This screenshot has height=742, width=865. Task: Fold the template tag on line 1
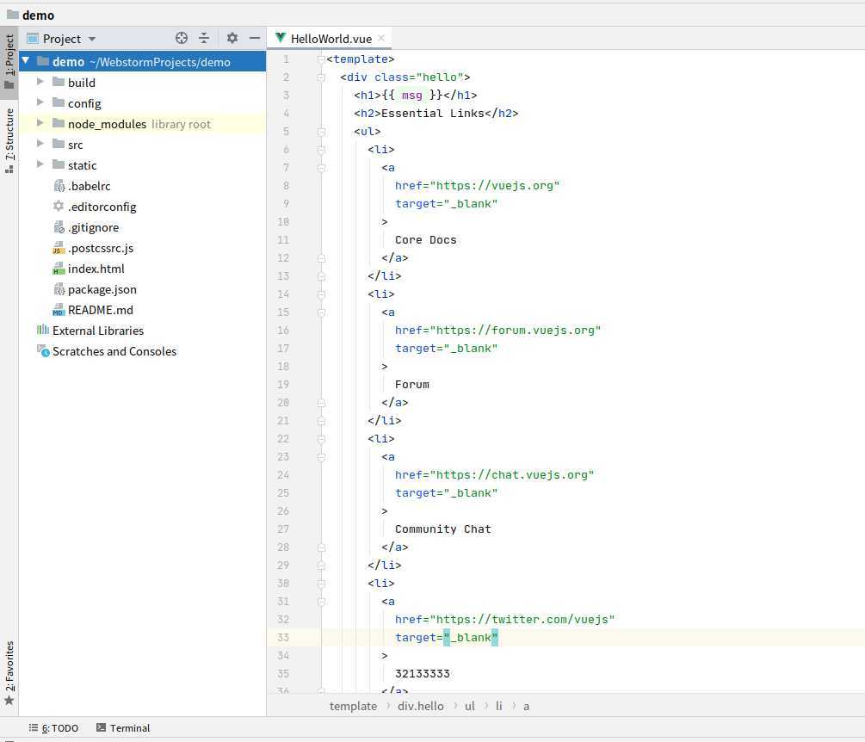coord(321,59)
